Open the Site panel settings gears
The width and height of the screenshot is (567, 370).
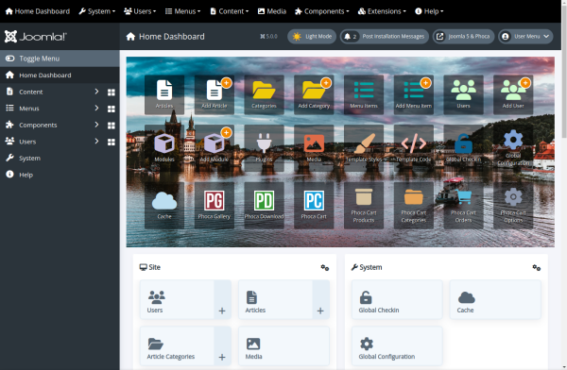(x=325, y=268)
